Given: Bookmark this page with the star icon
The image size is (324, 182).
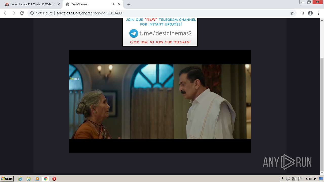Looking at the screenshot, I should 292,13.
